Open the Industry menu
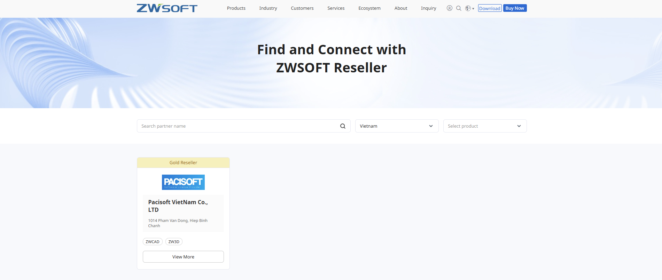Image resolution: width=662 pixels, height=280 pixels. point(268,8)
